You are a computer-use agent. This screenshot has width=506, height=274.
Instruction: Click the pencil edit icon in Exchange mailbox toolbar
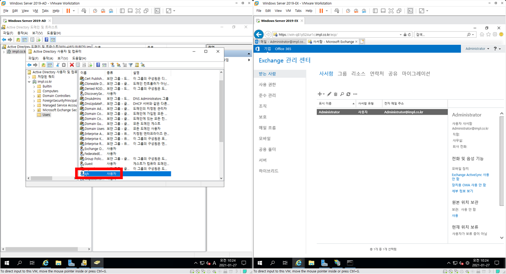[329, 94]
